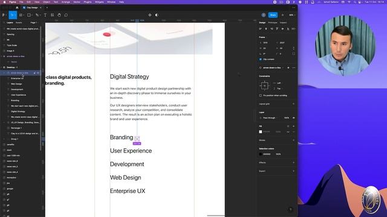
Task: Open the help question mark button
Action: click(x=290, y=210)
